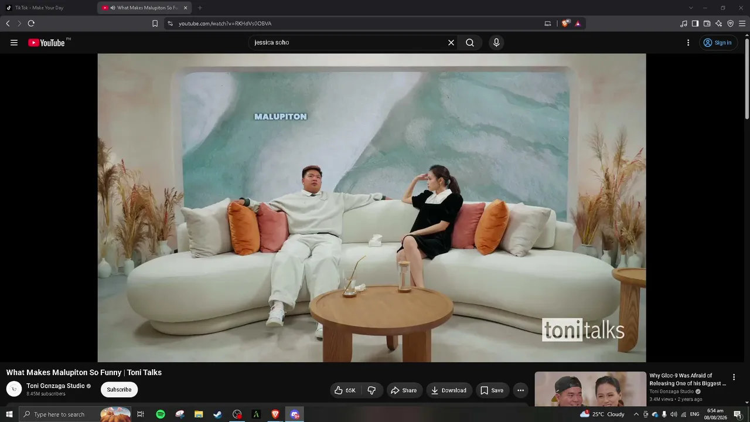Viewport: 750px width, 422px height.
Task: Dislike the Malupiton video
Action: [x=371, y=390]
